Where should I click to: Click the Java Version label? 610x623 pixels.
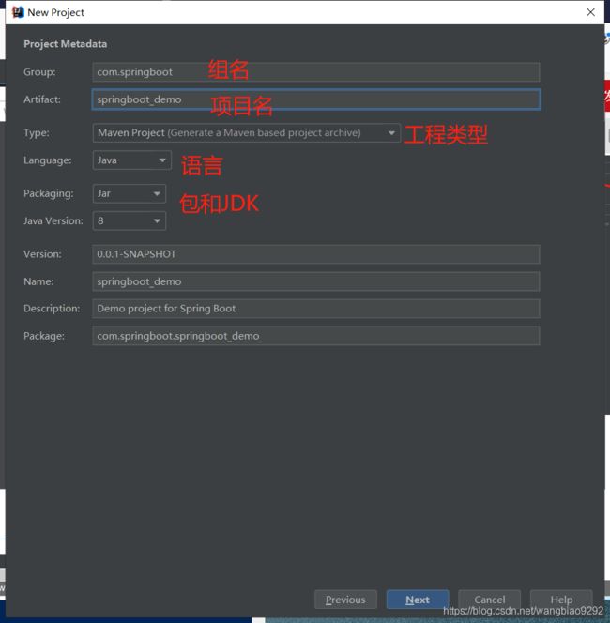coord(53,220)
